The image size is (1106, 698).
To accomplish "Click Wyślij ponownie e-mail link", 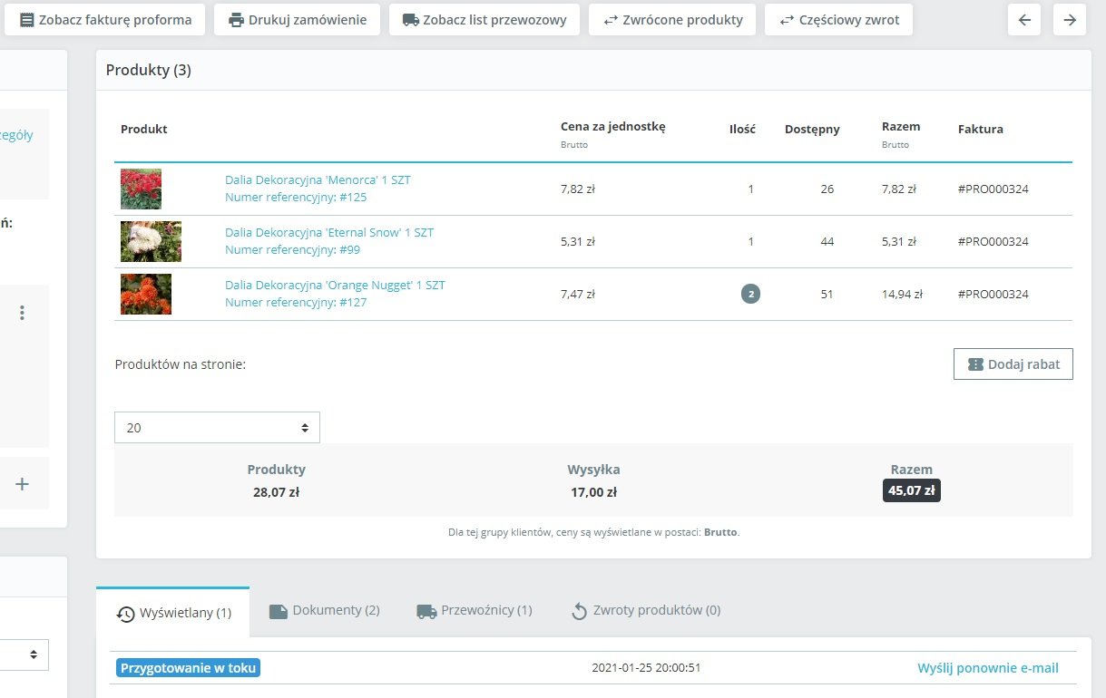I will click(988, 668).
